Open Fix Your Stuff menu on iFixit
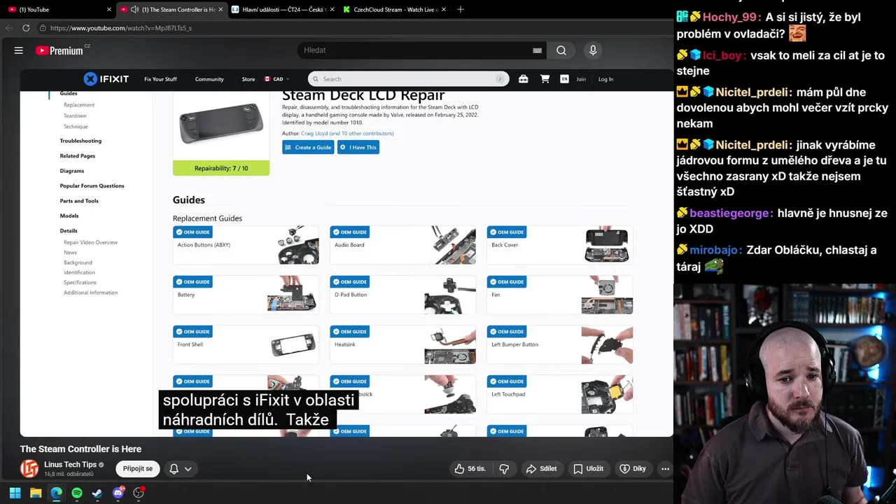896x504 pixels. (160, 79)
